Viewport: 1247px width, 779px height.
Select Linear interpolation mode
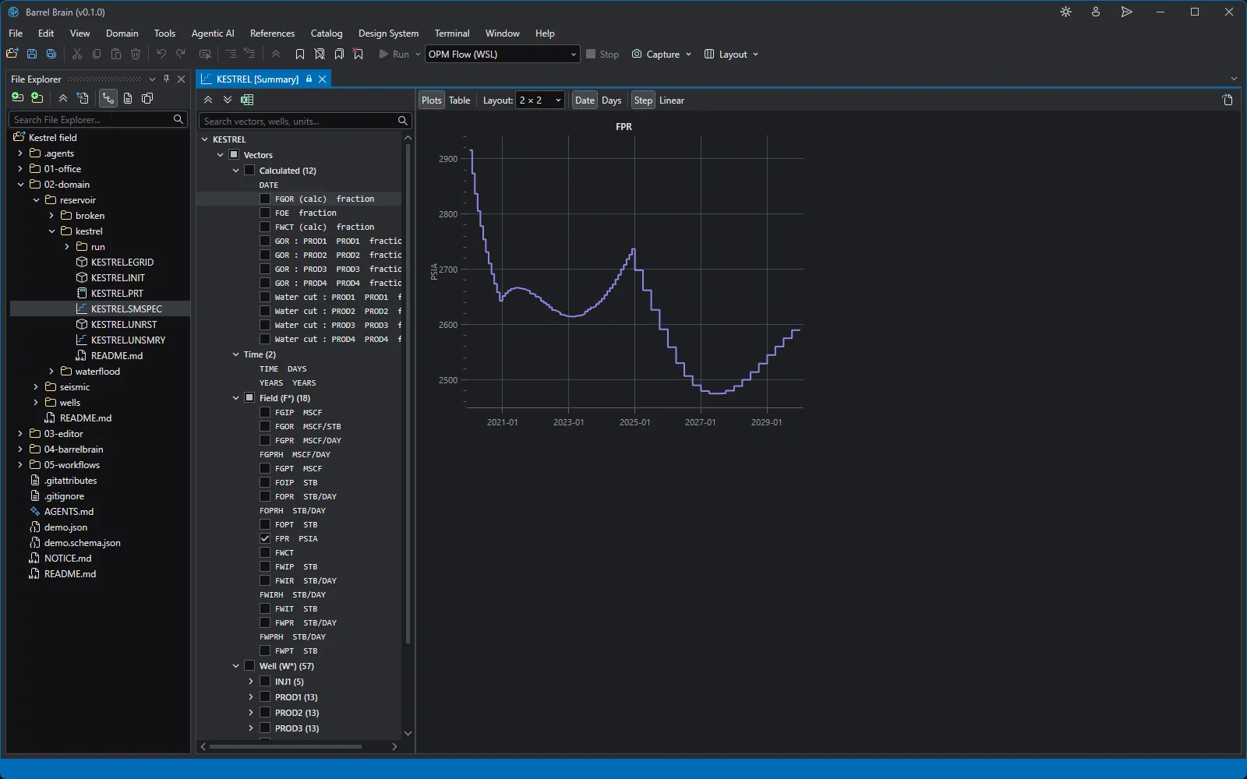672,100
